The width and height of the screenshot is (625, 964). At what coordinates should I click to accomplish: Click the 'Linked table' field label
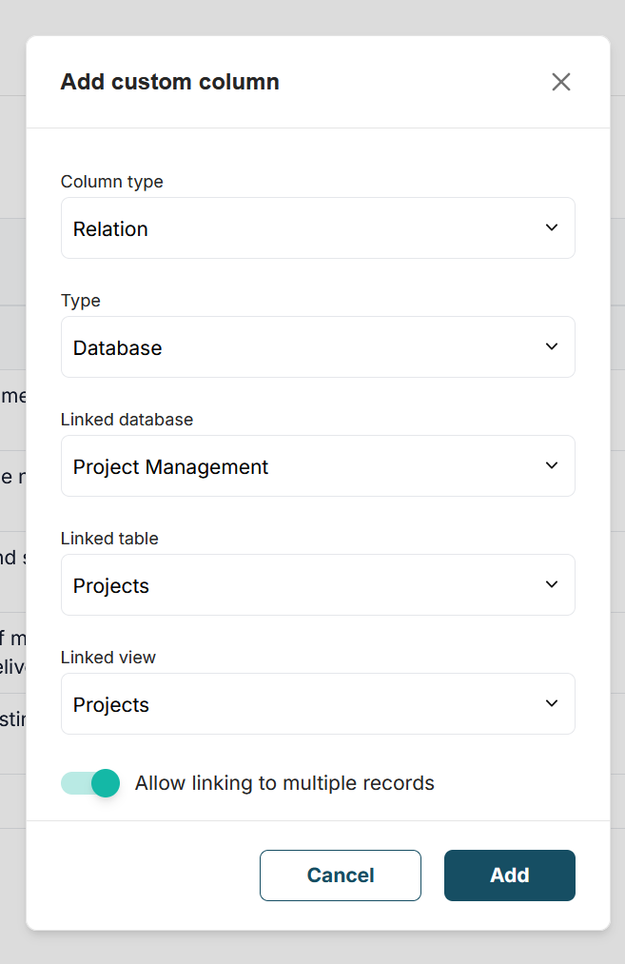[x=109, y=539]
